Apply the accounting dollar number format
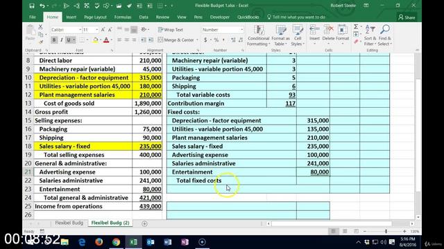 [x=205, y=40]
